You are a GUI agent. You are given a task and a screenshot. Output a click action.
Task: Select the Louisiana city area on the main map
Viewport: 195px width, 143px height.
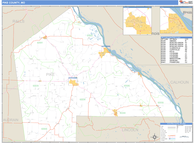pyautogui.click(x=105, y=53)
